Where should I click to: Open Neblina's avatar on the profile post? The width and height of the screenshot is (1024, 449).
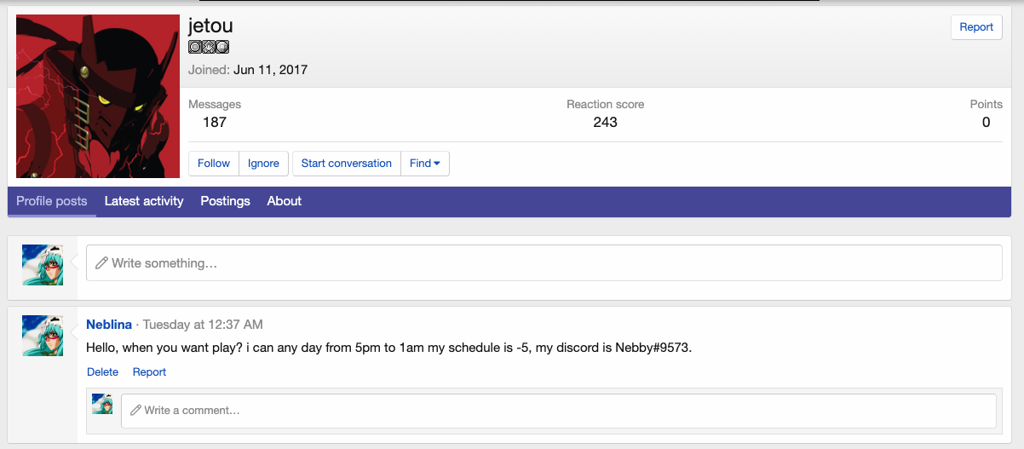tap(43, 336)
